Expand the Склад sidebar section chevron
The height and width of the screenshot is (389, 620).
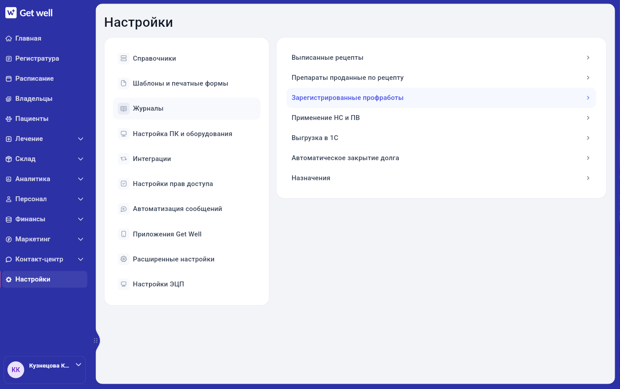click(x=81, y=159)
